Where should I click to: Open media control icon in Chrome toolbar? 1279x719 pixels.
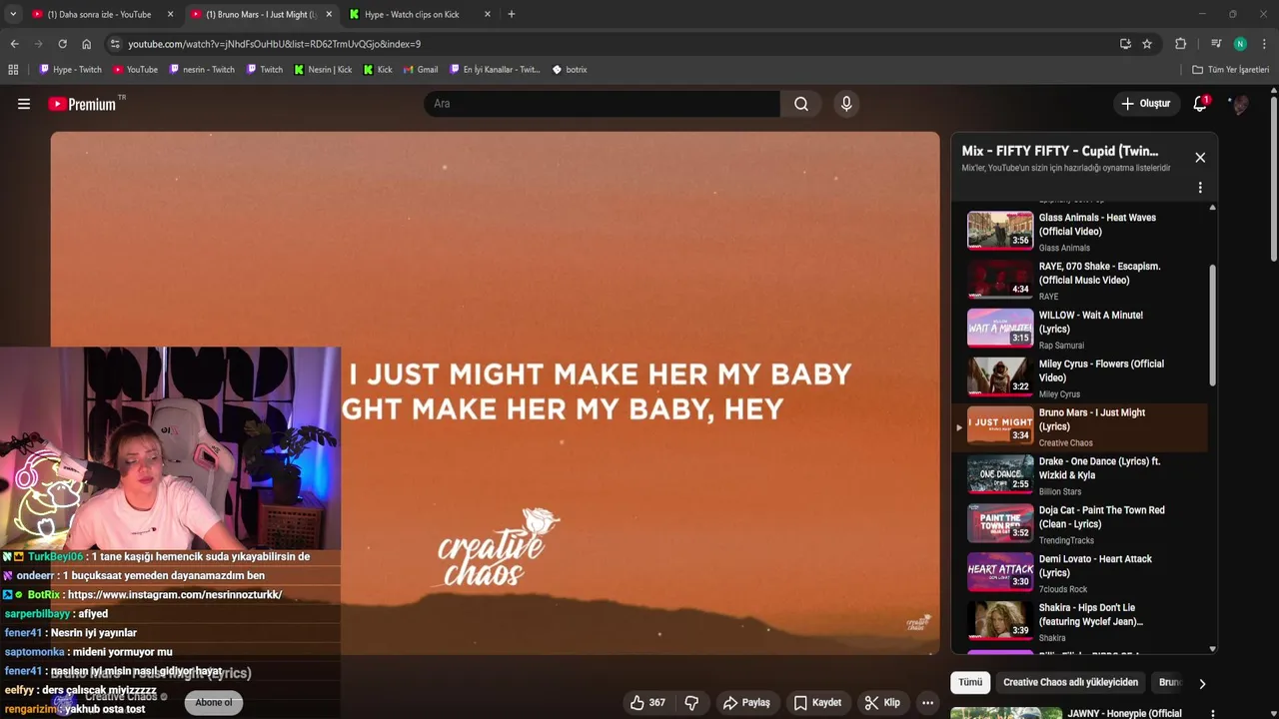click(1216, 44)
